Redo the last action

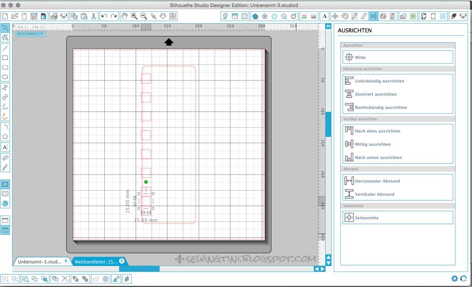point(114,16)
